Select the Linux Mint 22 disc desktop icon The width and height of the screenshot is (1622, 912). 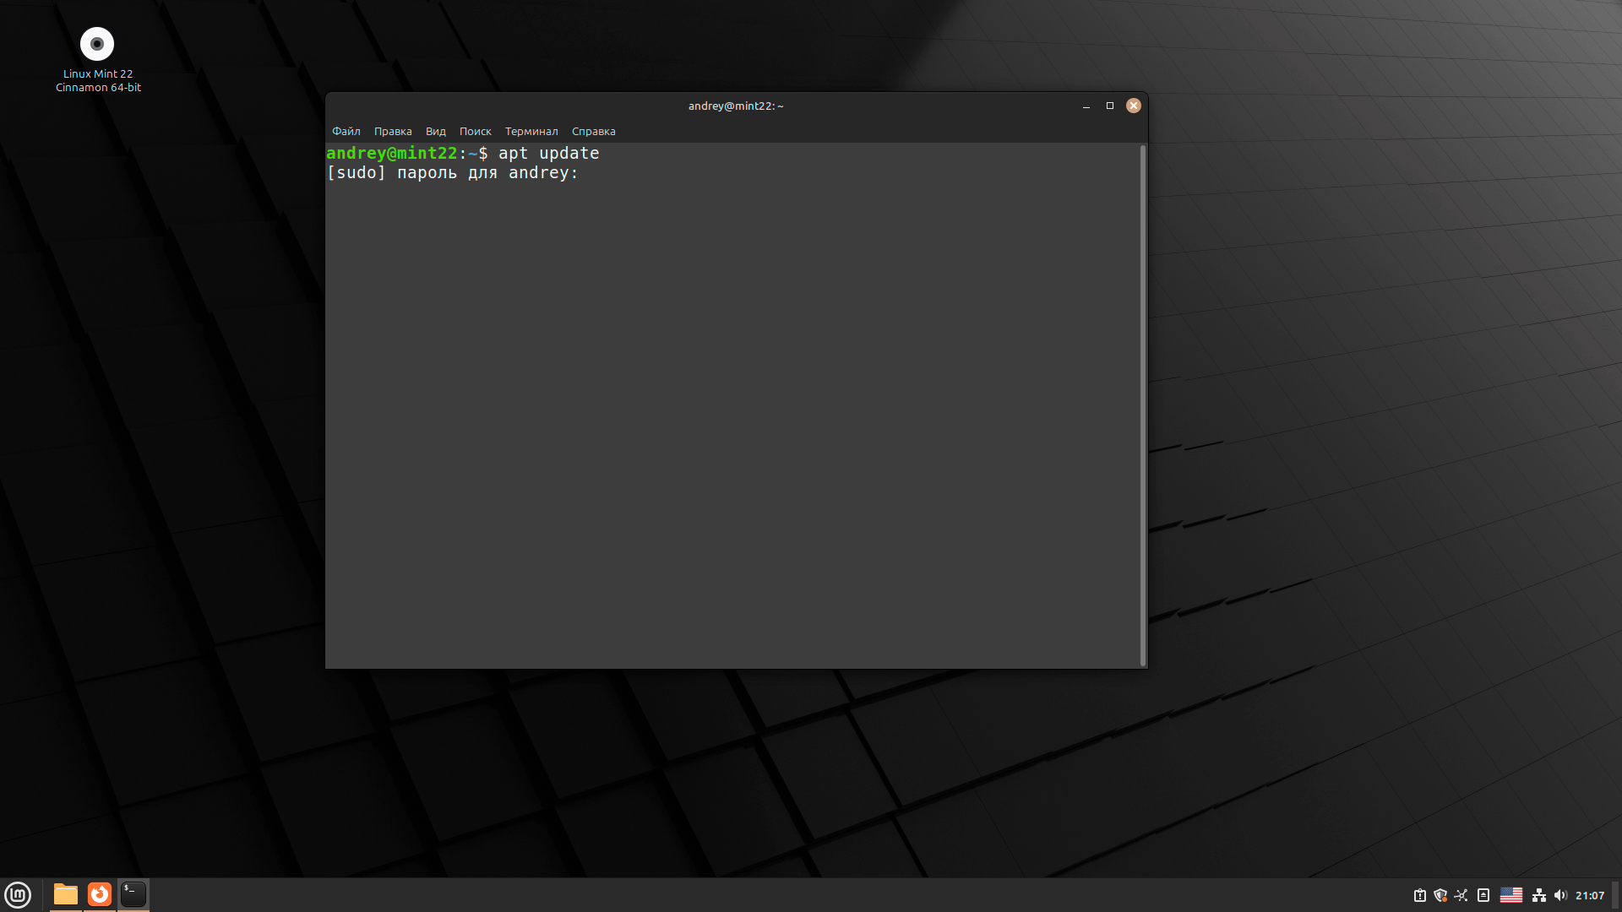97,44
